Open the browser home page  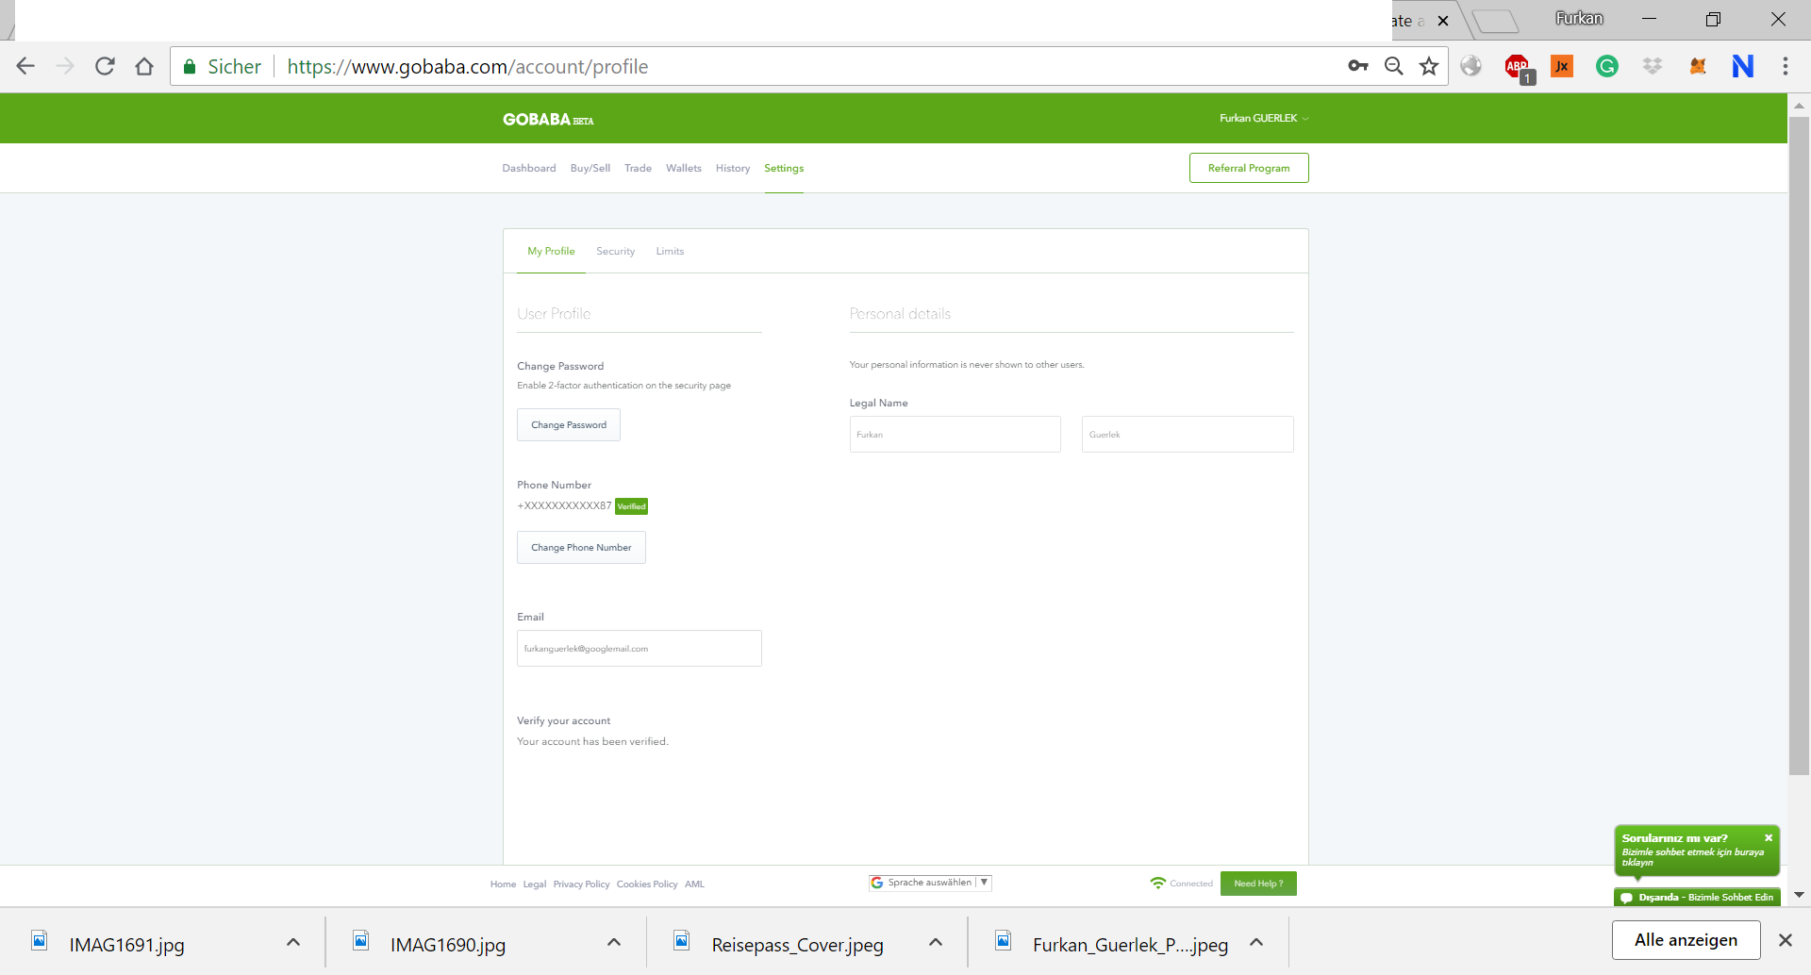point(144,66)
